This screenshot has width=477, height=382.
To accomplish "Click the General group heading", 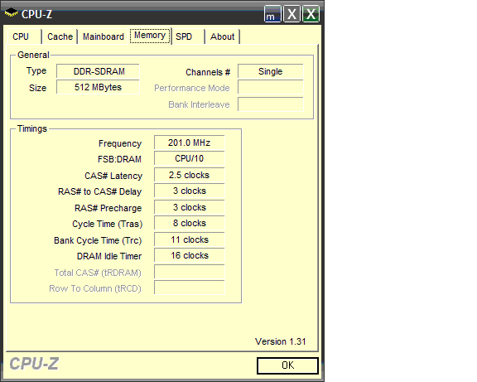I will (x=33, y=55).
